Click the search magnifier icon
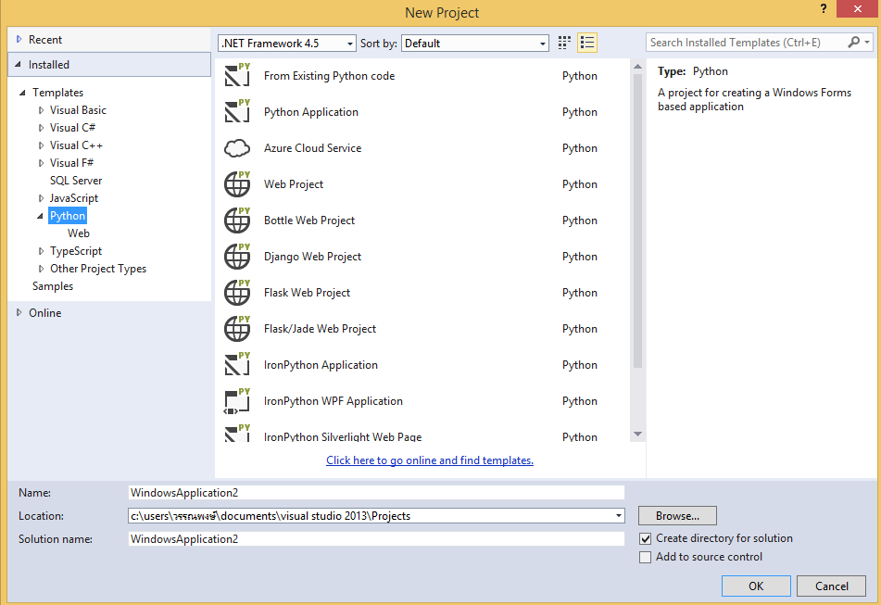The height and width of the screenshot is (605, 881). (x=854, y=42)
